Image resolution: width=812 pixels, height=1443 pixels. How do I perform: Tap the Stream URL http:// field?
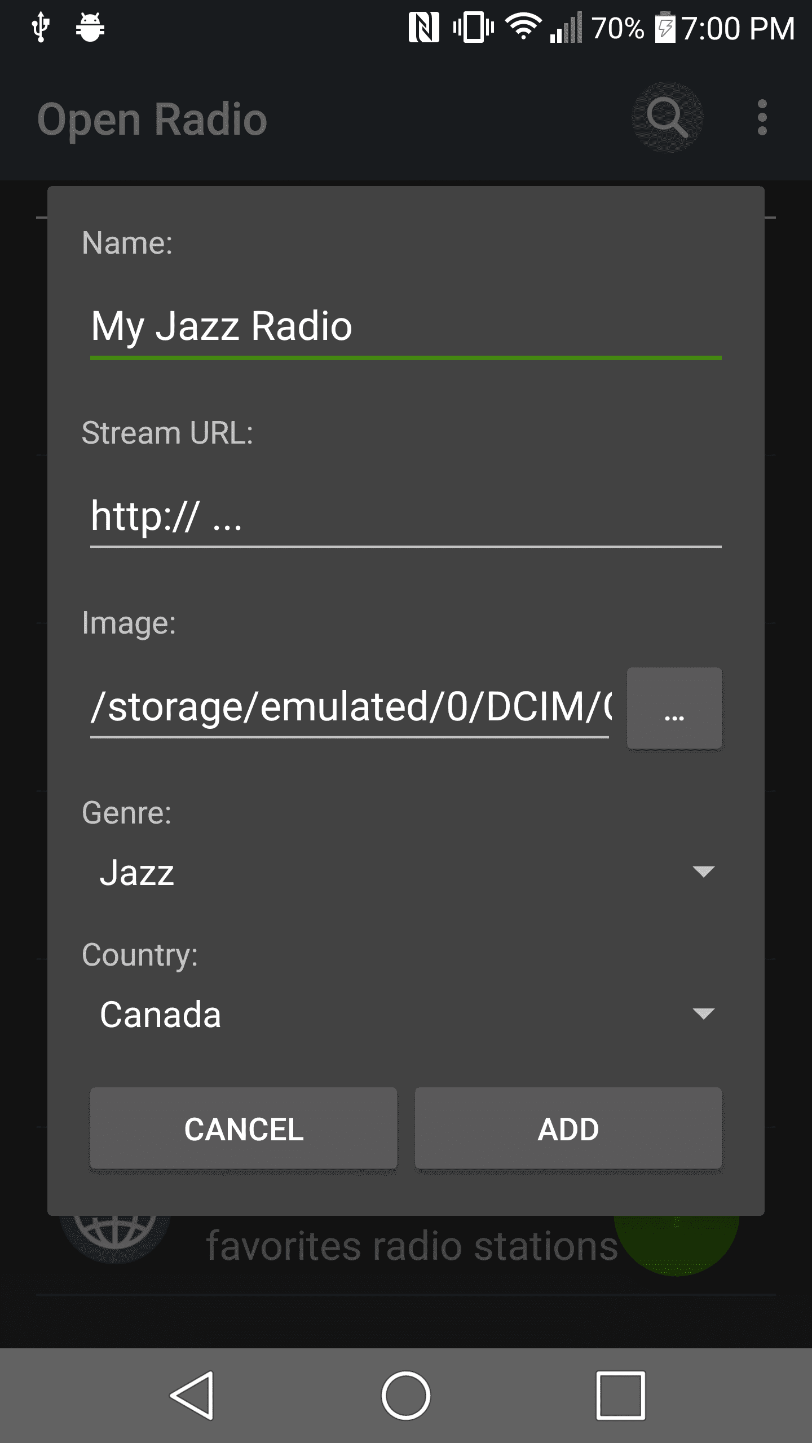click(405, 516)
